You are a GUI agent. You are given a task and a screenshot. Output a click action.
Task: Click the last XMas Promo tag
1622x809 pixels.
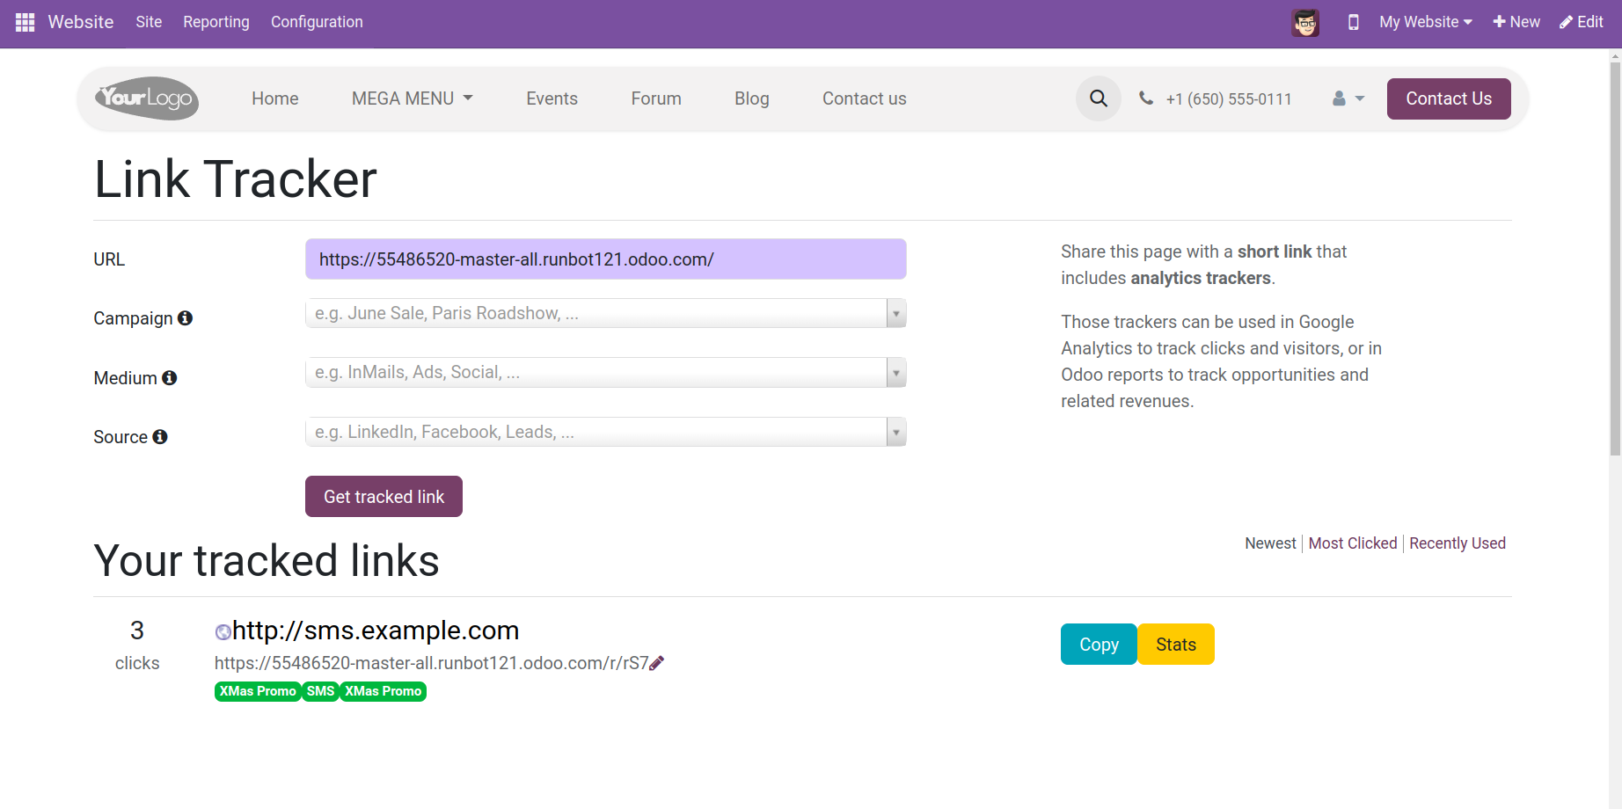click(383, 691)
